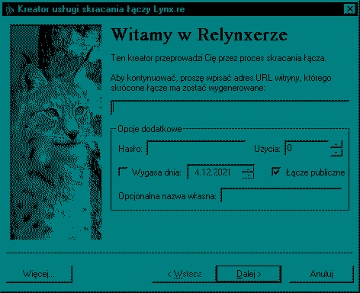Click the expiry date field 4.12.2021
360x293 pixels.
[x=214, y=172]
